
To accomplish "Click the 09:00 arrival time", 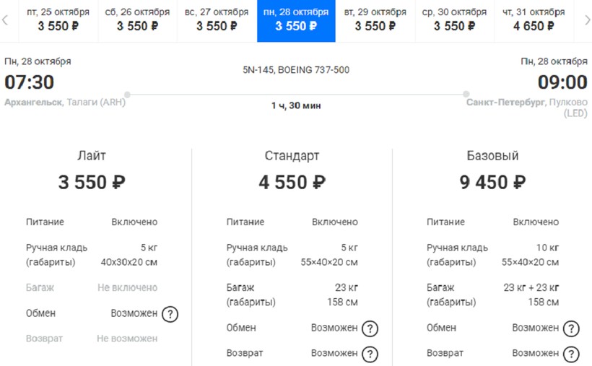I will 562,82.
